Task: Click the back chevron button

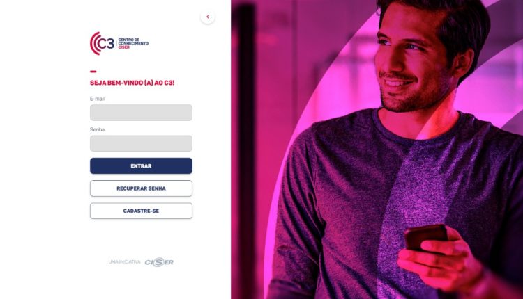Action: tap(208, 17)
